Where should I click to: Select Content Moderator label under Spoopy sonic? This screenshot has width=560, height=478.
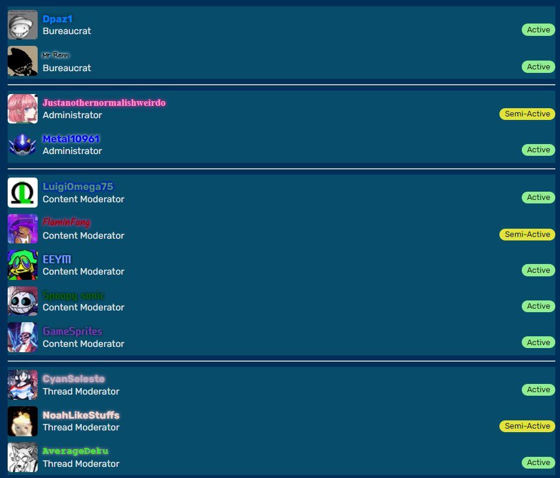click(x=84, y=307)
